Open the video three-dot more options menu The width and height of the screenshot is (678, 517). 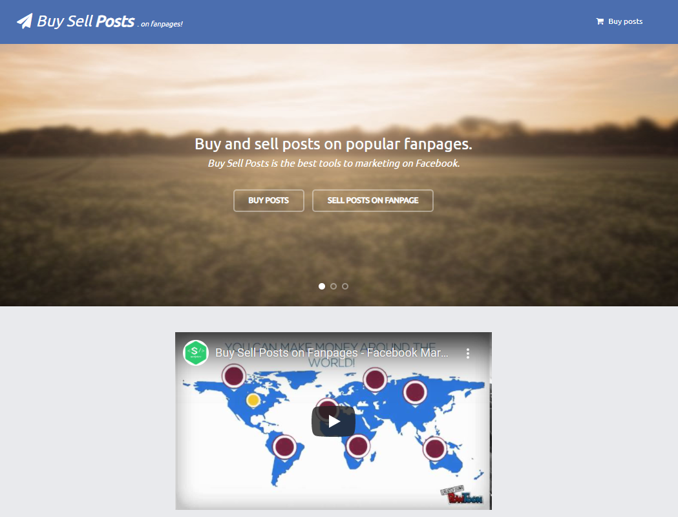coord(468,353)
